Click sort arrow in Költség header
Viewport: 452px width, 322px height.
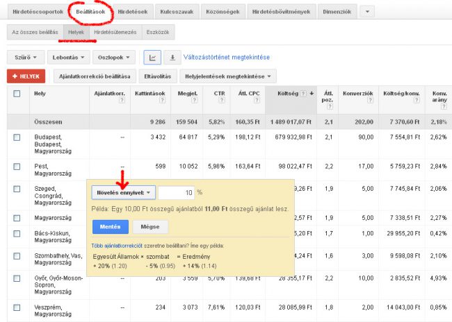tap(312, 94)
